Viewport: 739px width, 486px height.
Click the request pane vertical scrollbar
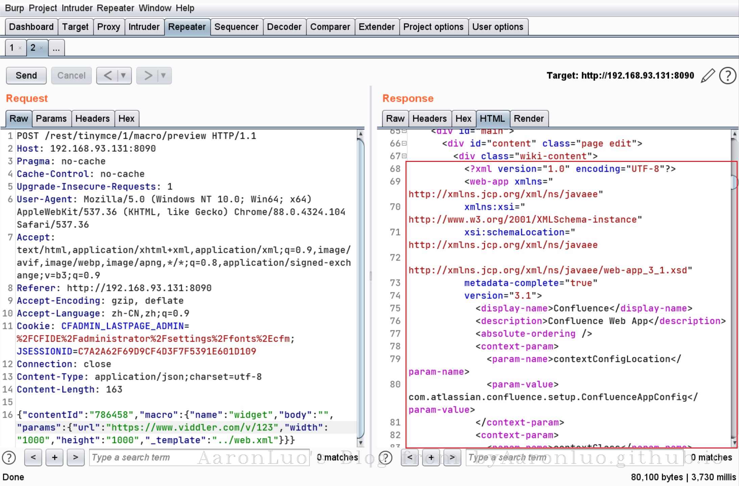(x=361, y=287)
